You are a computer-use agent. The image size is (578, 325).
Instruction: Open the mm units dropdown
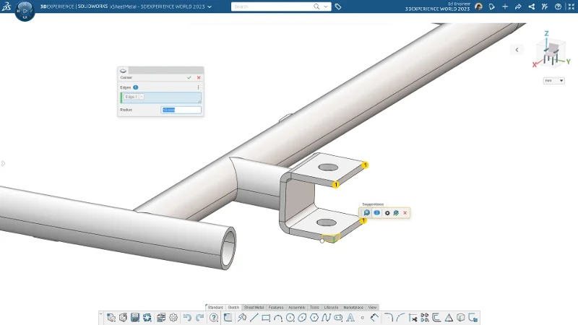[553, 81]
